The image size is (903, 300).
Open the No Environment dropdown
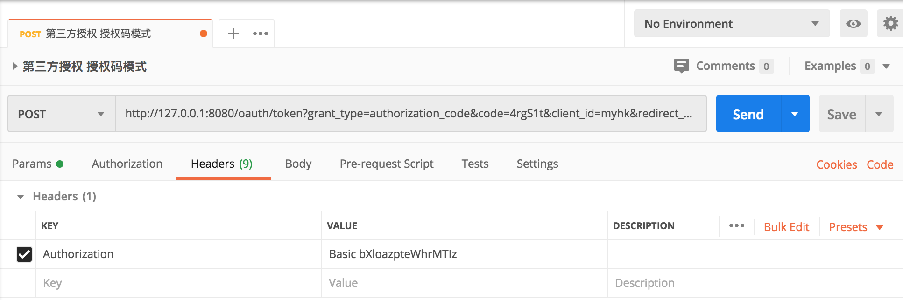(x=731, y=24)
